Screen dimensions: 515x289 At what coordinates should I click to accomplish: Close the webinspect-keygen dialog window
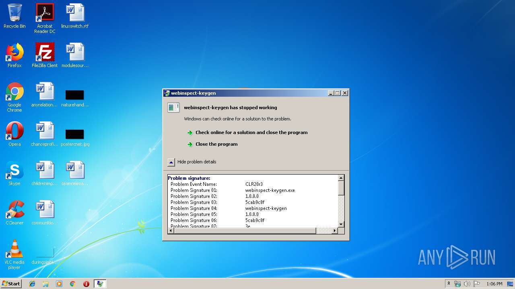tap(345, 93)
